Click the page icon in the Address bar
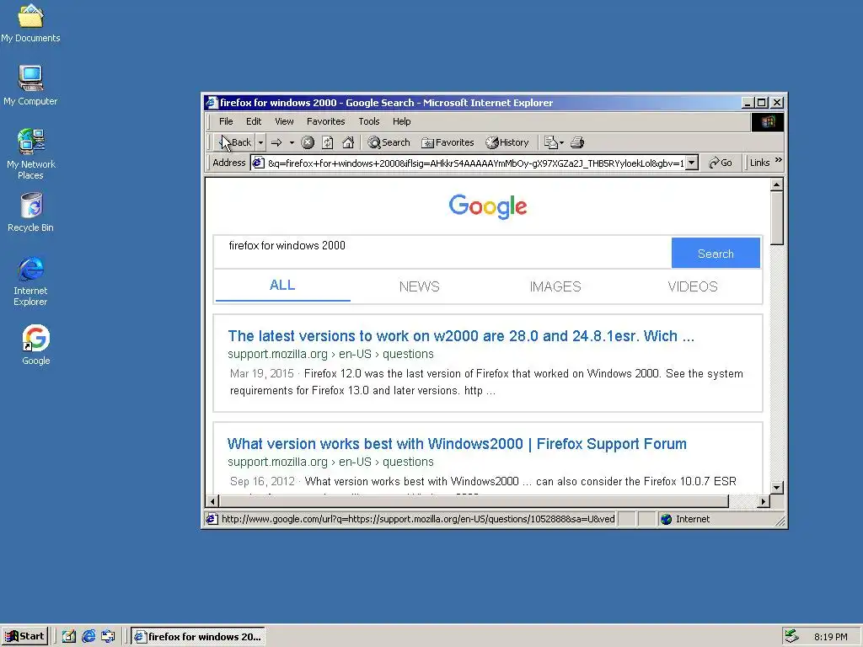863x647 pixels. pyautogui.click(x=258, y=163)
